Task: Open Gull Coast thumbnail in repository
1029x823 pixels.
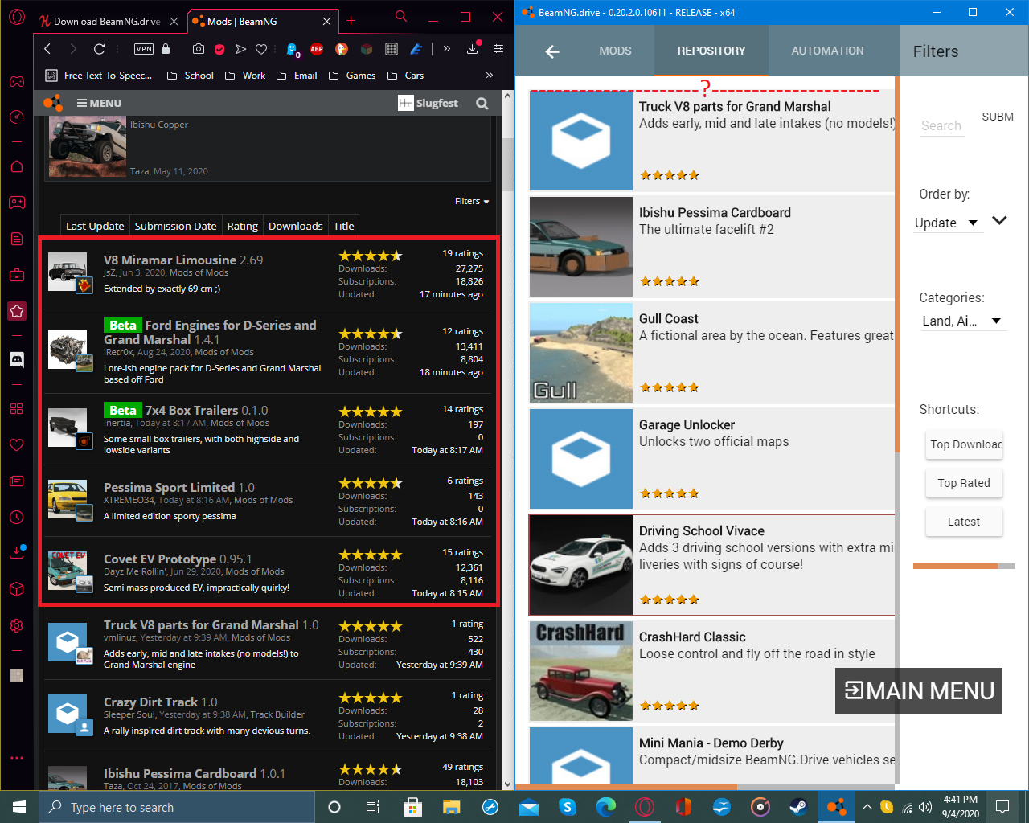Action: [581, 353]
